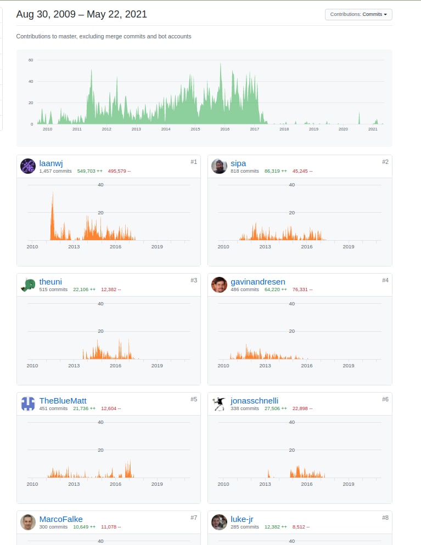Open luke-jr's profile link

242,519
